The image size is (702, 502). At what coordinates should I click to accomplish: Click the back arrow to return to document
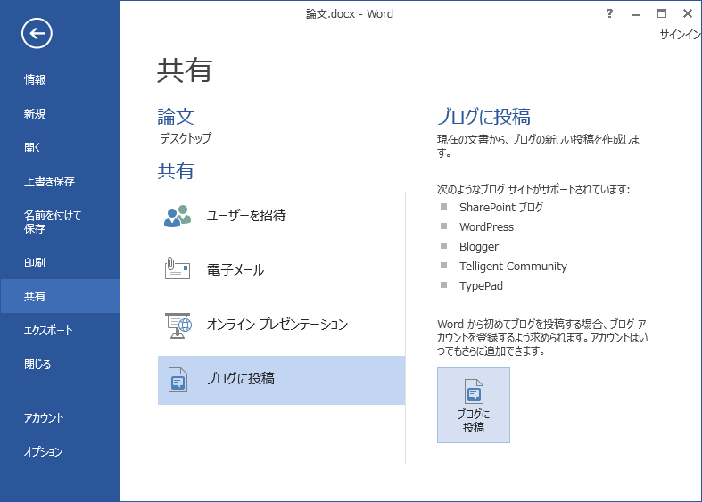[37, 33]
